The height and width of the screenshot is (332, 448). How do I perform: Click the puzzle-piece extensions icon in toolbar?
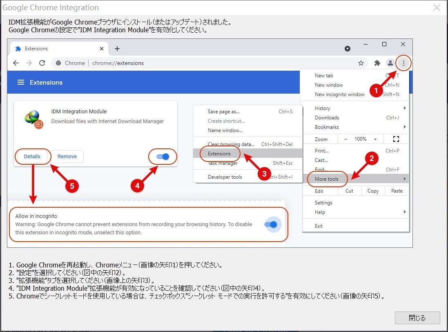(x=377, y=63)
